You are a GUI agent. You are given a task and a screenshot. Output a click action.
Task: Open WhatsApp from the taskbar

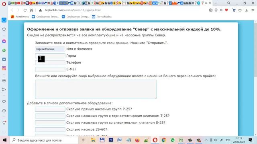172,140
